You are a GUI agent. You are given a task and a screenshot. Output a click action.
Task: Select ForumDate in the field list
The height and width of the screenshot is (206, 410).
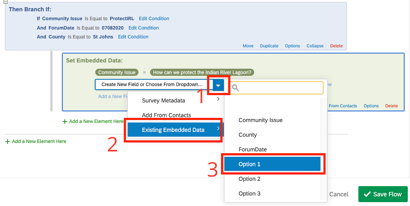point(252,150)
